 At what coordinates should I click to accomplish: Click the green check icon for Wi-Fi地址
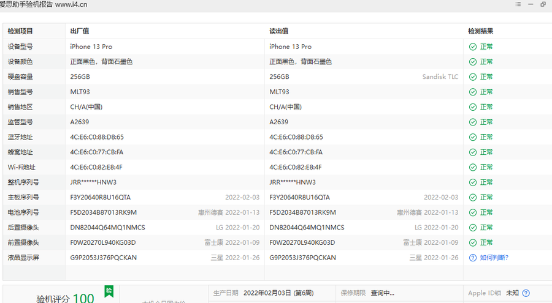pyautogui.click(x=473, y=168)
